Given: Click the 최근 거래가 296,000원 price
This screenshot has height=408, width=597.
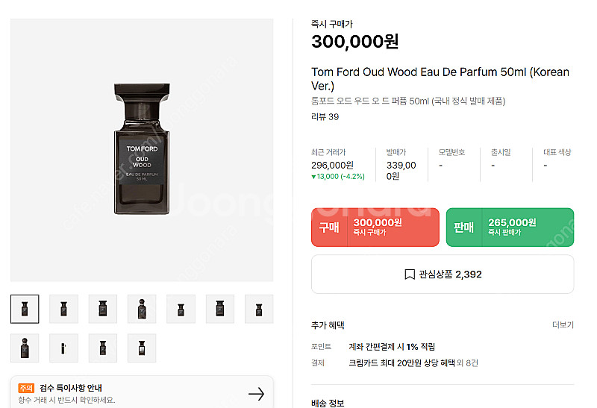Looking at the screenshot, I should pyautogui.click(x=332, y=166).
